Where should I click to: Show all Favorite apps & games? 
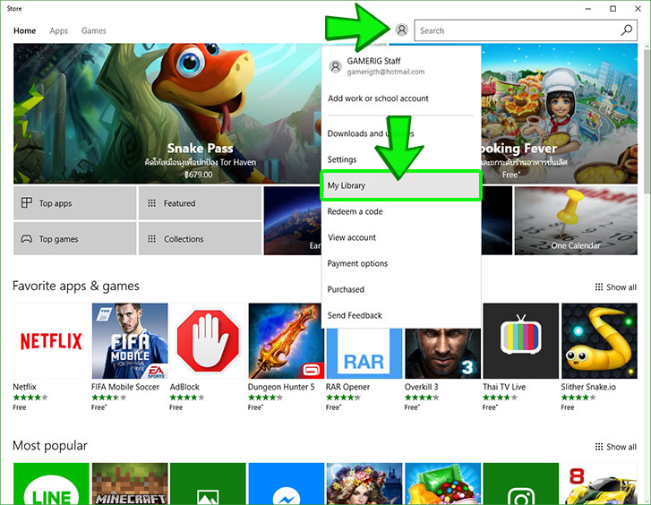tap(616, 287)
